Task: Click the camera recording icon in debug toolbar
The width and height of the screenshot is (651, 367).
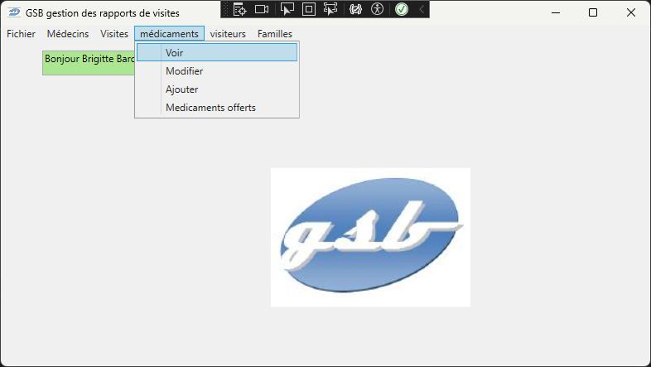Action: click(x=262, y=9)
